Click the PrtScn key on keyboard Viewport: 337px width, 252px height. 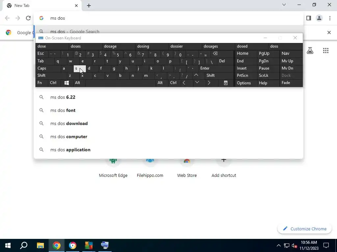pos(246,75)
